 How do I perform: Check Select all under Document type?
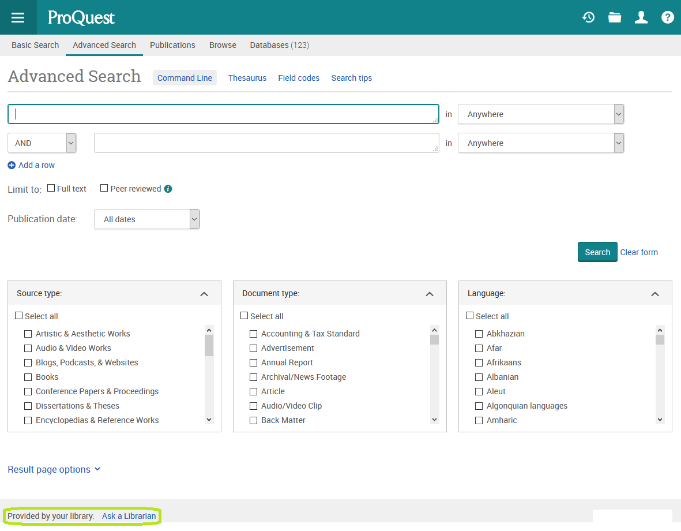pos(244,315)
